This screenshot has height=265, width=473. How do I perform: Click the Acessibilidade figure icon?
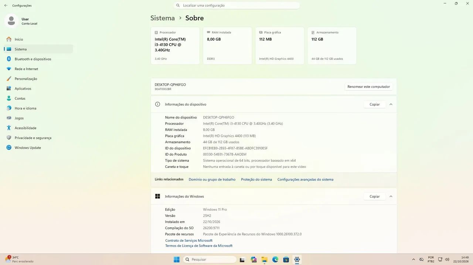tap(9, 128)
